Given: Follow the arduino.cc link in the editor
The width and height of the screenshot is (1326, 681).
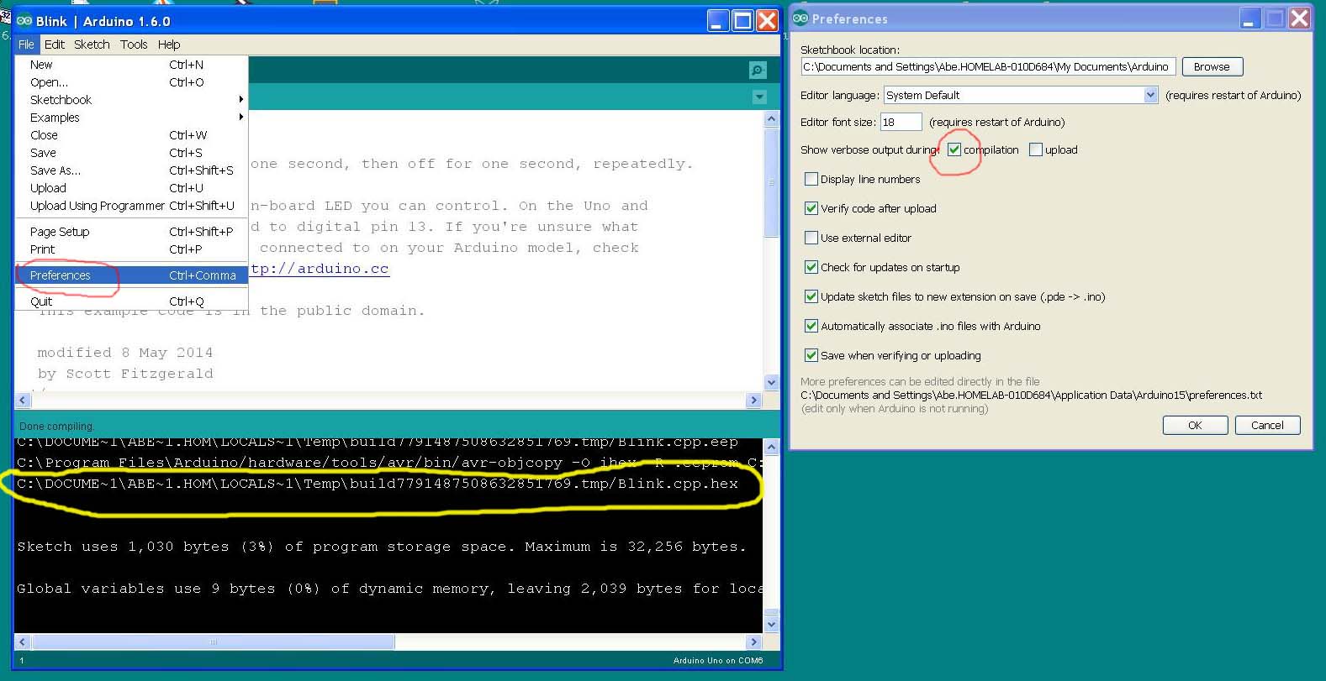Looking at the screenshot, I should [320, 269].
